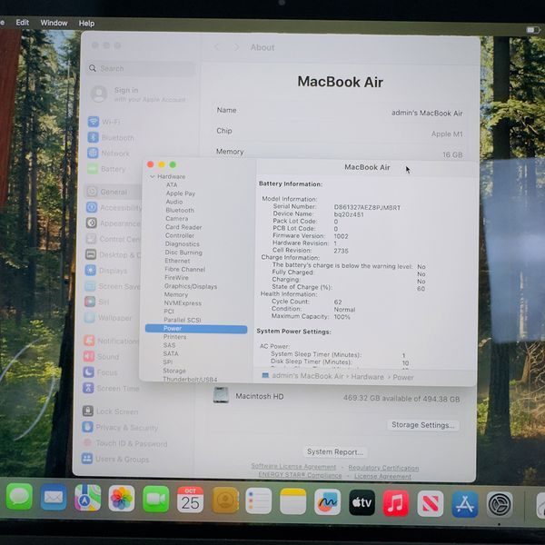
Task: Select Power in Hardware list
Action: click(196, 329)
